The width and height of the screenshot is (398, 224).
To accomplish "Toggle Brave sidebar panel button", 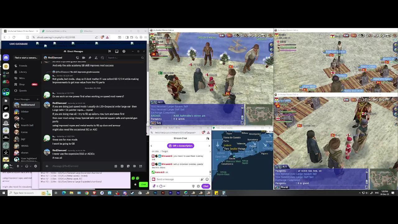I will [127, 37].
